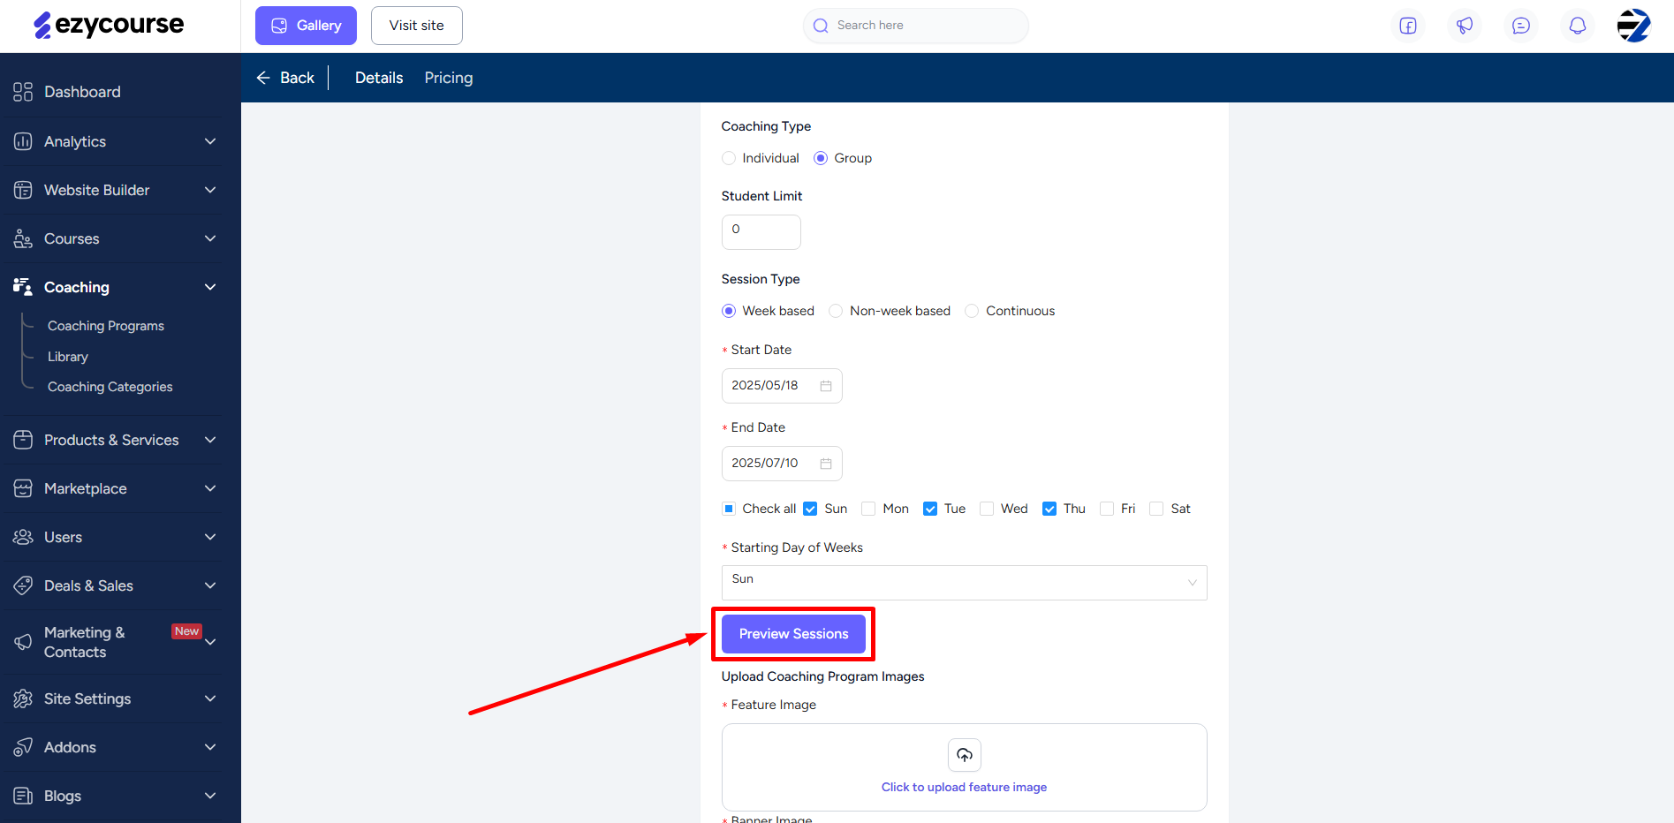Click the Student Limit input field
The image size is (1674, 823).
click(761, 232)
